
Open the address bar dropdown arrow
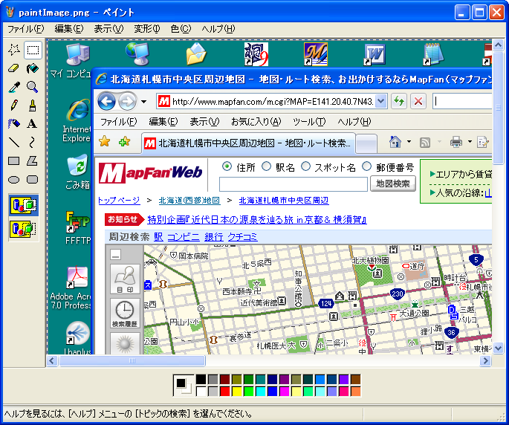(381, 102)
